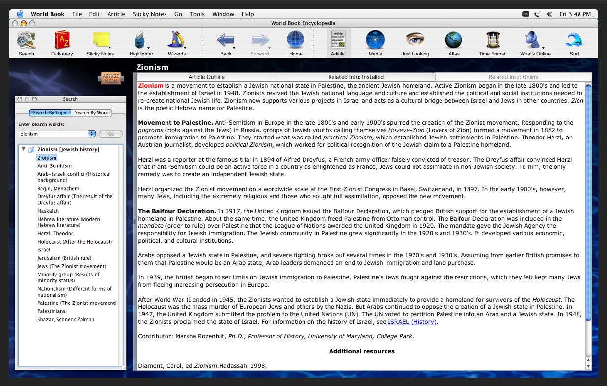Open the File menu
The image size is (607, 386).
(77, 14)
